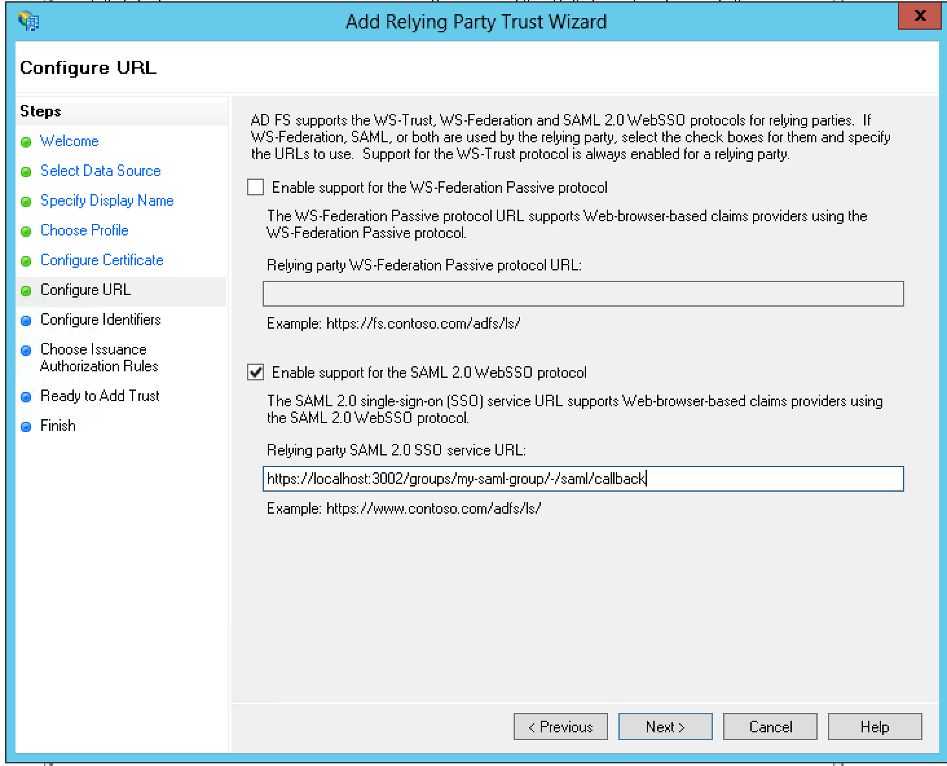Click the green indicator beside Welcome

point(27,142)
